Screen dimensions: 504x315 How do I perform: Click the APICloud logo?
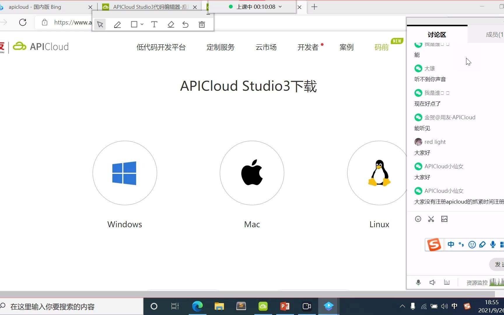tap(41, 47)
